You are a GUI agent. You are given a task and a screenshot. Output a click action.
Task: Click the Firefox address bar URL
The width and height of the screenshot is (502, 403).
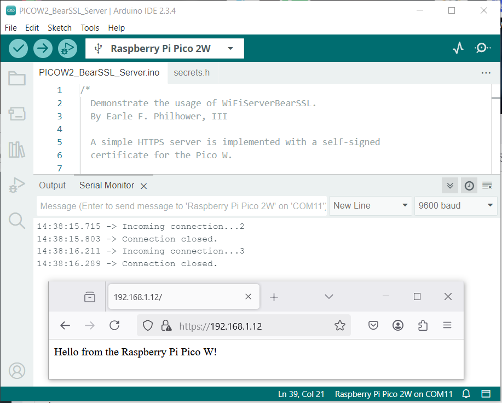[x=221, y=326]
